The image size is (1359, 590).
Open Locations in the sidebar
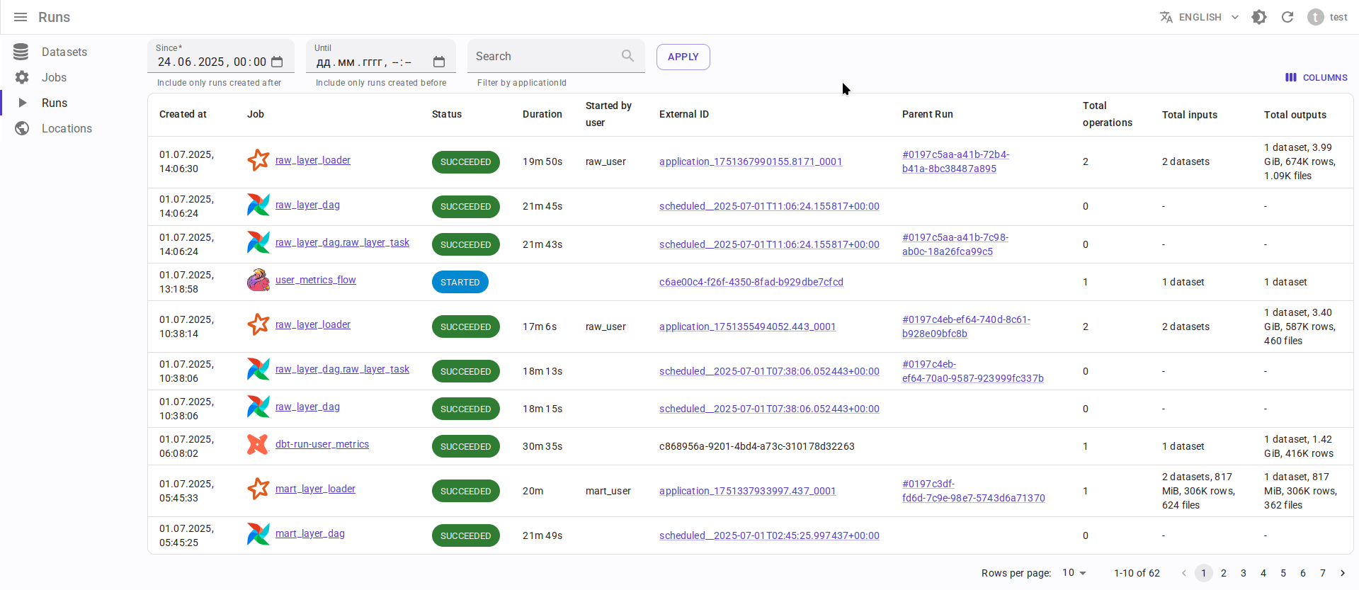pyautogui.click(x=67, y=128)
